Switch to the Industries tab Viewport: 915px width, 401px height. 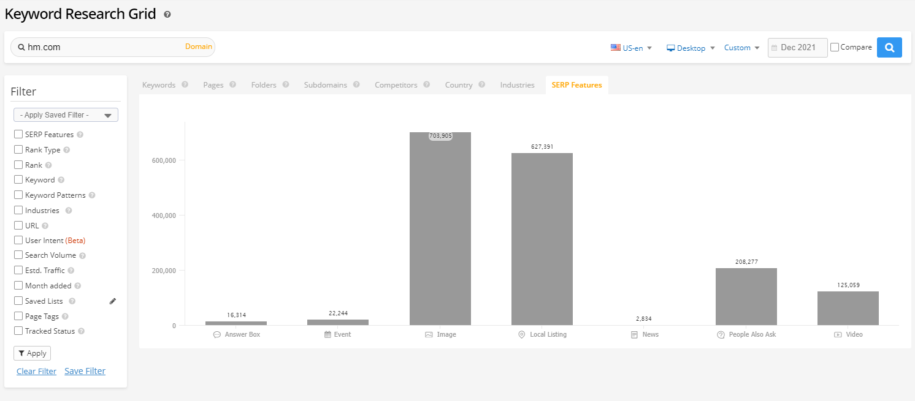[x=517, y=85]
